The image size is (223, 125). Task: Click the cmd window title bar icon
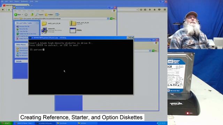[x=30, y=38]
